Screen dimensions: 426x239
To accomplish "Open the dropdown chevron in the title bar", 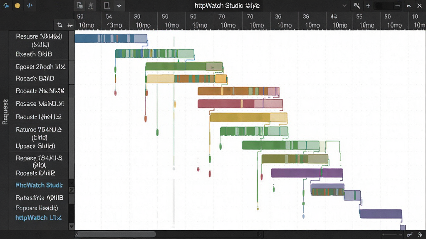I will (x=344, y=6).
